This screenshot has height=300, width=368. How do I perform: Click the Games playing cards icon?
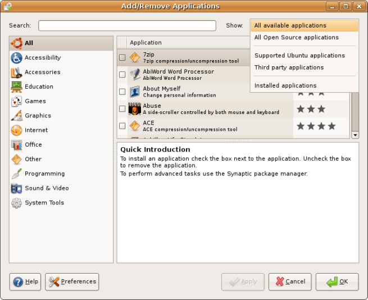tap(16, 102)
